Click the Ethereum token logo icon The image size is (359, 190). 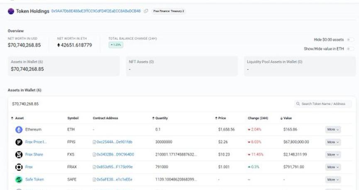point(19,130)
